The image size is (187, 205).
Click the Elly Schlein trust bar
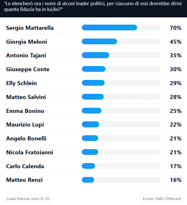121,83
